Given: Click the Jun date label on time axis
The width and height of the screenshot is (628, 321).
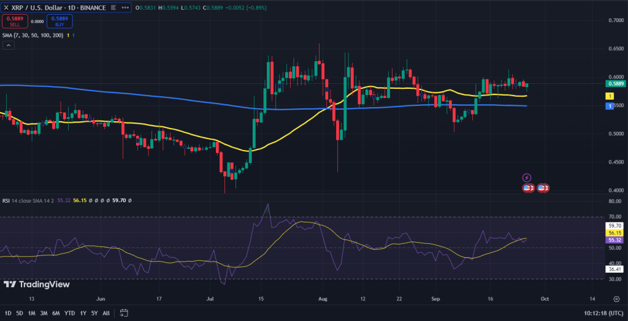Looking at the screenshot, I should point(101,298).
